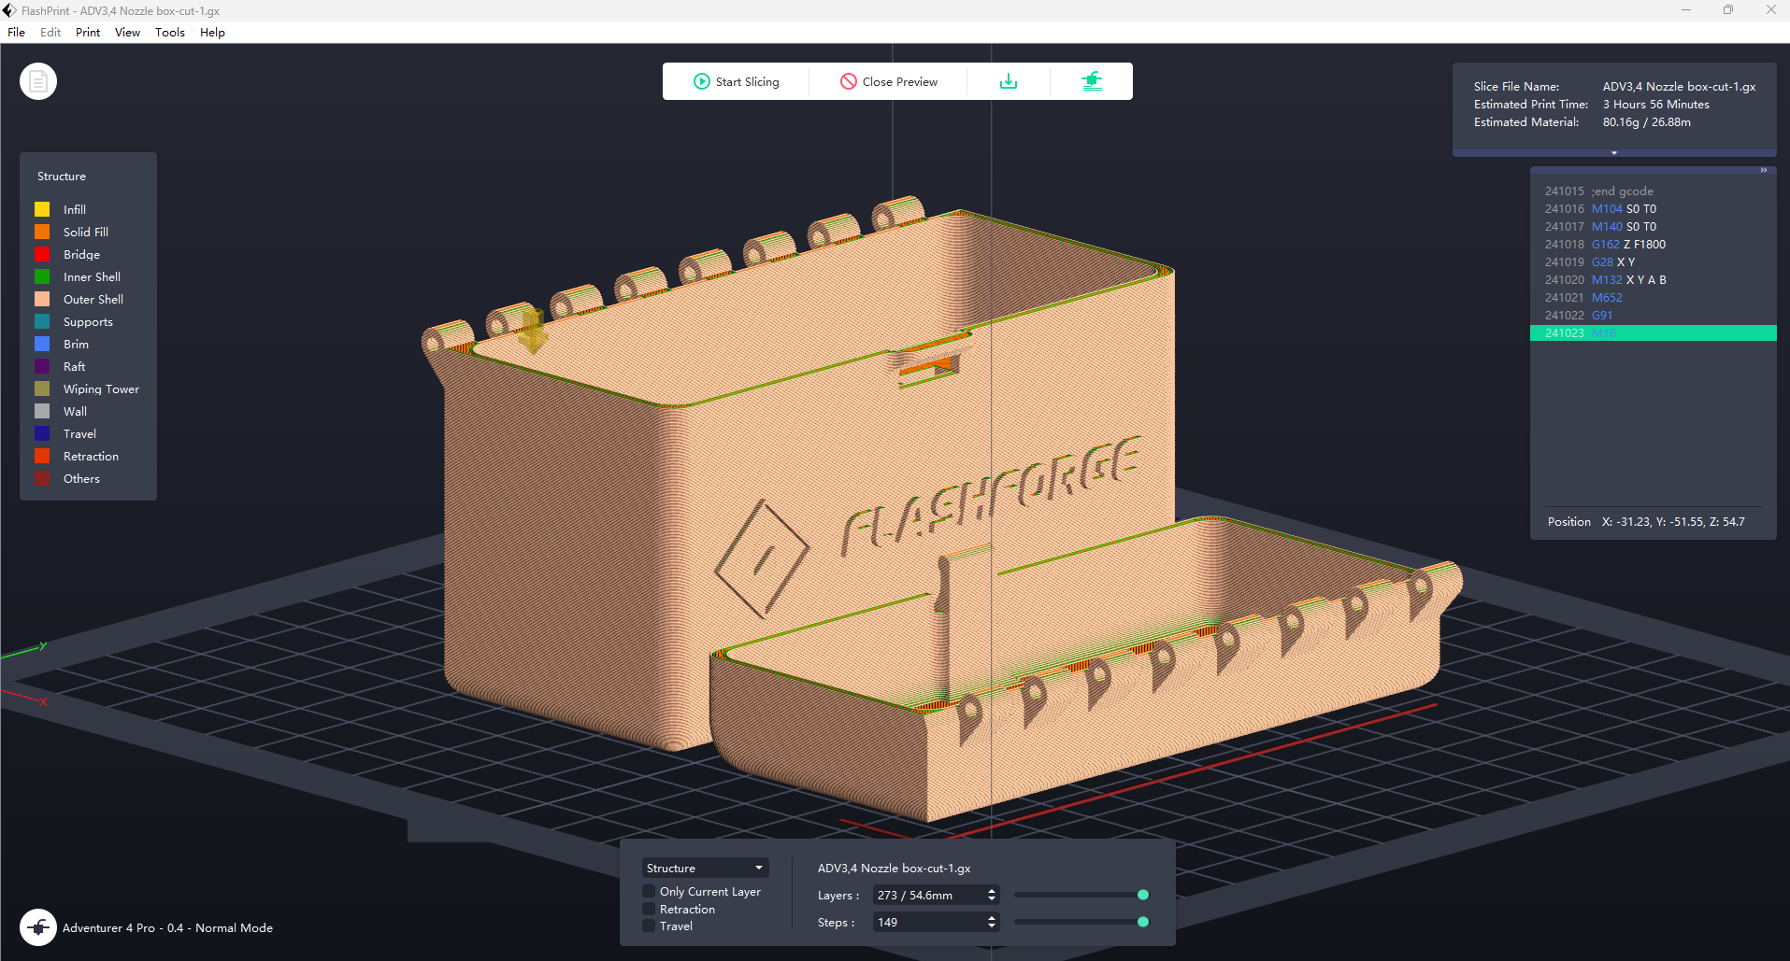
Task: Click the Close Preview cancel icon
Action: pyautogui.click(x=849, y=82)
